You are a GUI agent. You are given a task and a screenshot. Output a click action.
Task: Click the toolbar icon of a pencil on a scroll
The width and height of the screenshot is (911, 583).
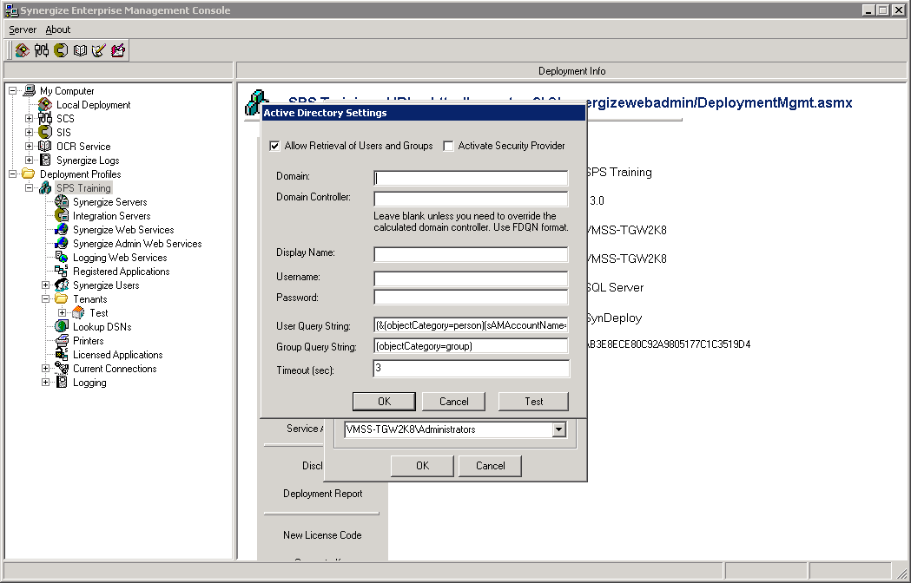pyautogui.click(x=99, y=50)
